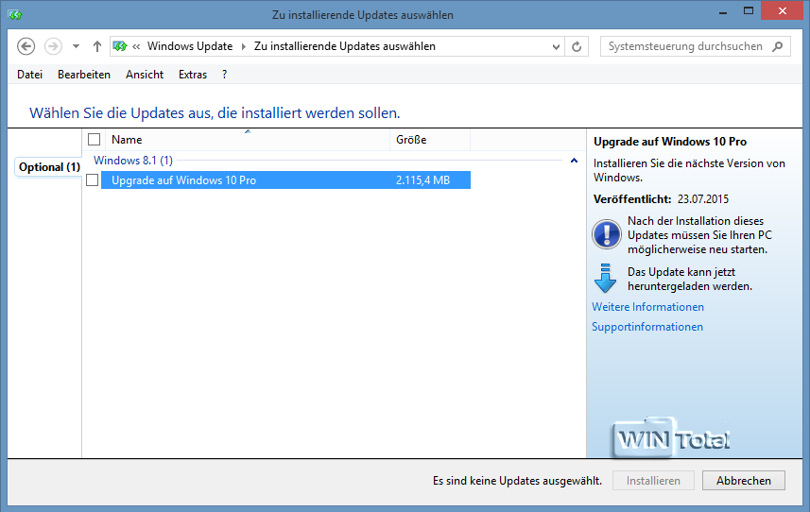Screen dimensions: 810x512
Task: Click the magnifier search icon
Action: pyautogui.click(x=778, y=46)
